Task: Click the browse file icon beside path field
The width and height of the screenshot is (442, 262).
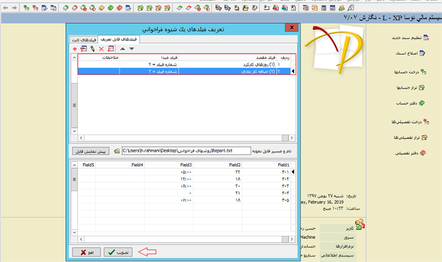Action: (x=116, y=150)
